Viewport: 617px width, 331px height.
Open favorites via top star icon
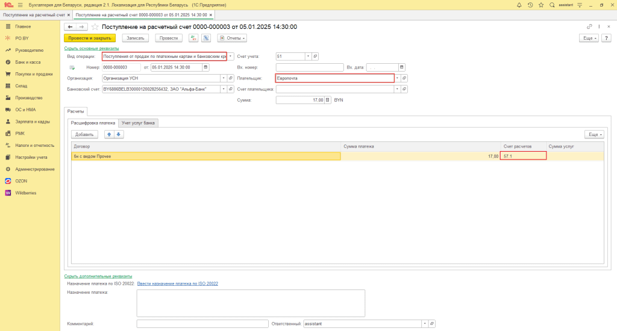(540, 4)
